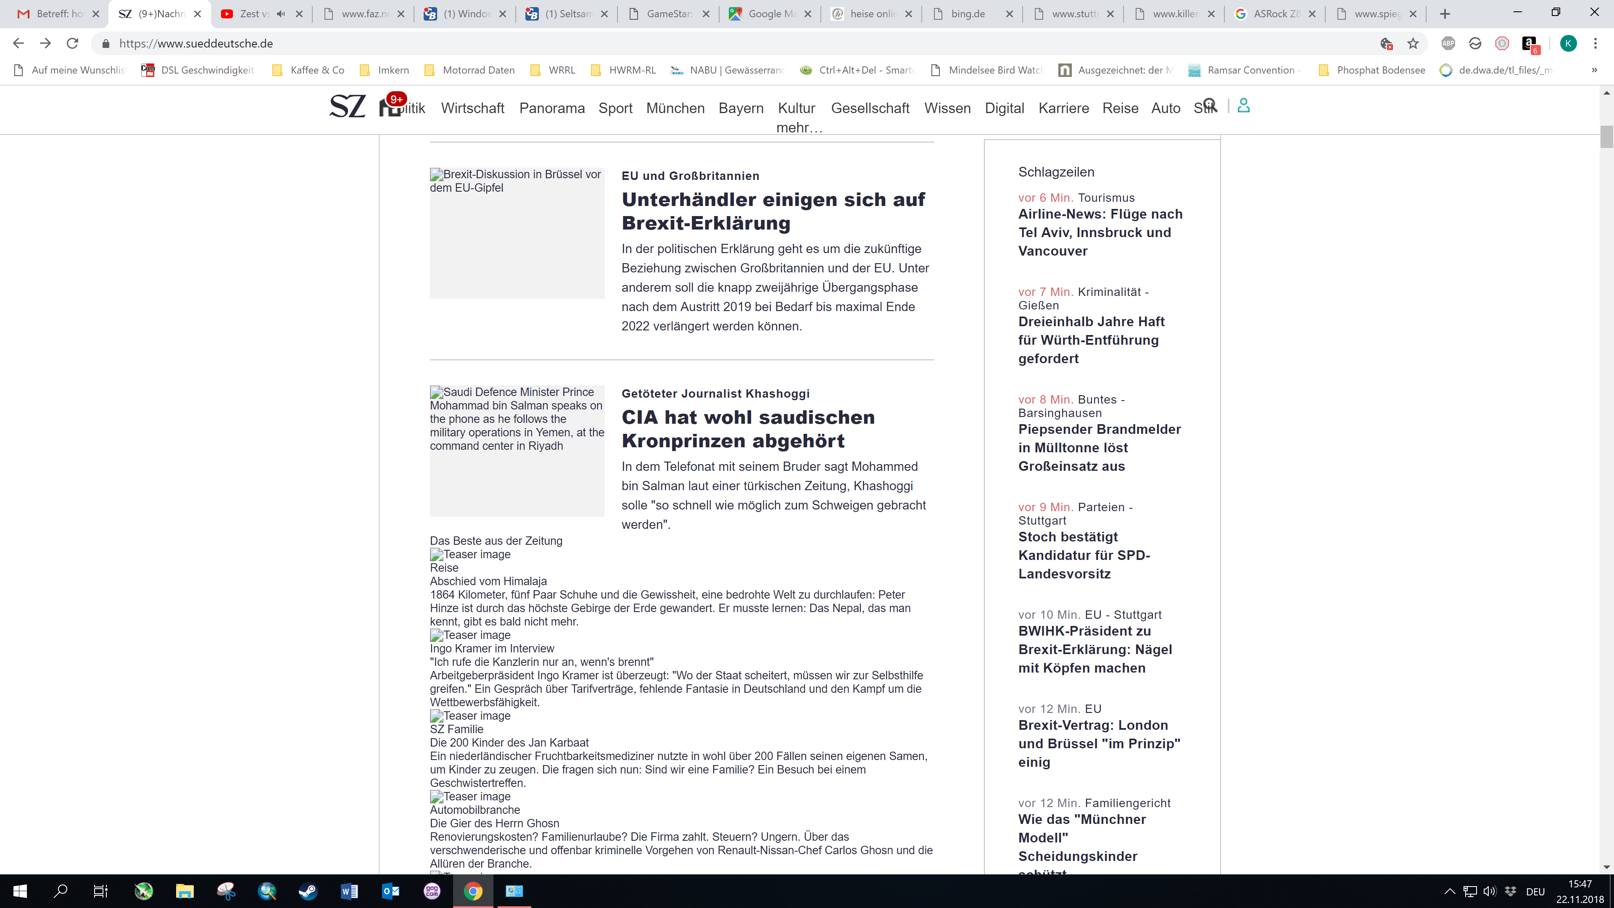Viewport: 1614px width, 908px height.
Task: Open the 'Imkern' bookmarks folder
Action: (x=385, y=70)
